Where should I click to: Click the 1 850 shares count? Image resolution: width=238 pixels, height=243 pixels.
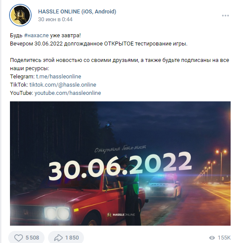click(x=72, y=237)
